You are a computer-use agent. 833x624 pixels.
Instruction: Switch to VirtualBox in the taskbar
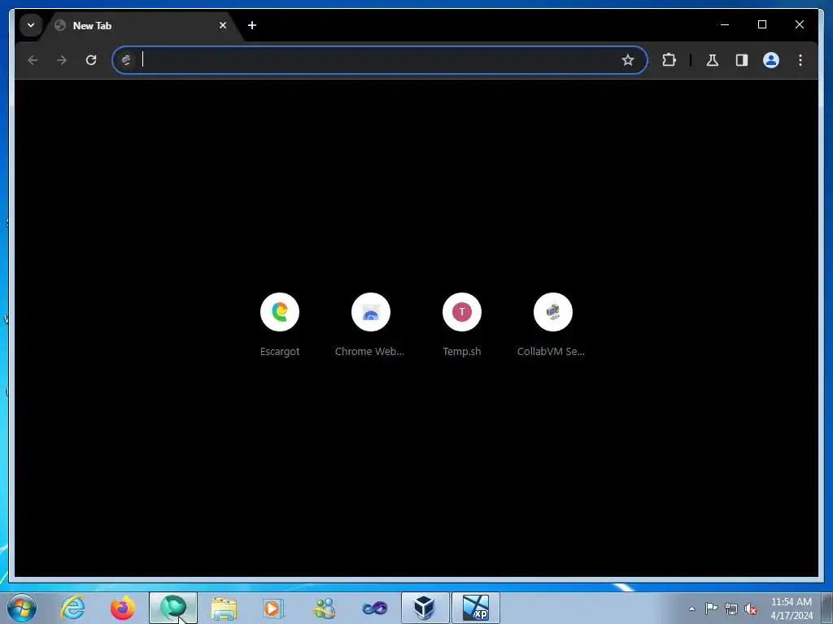click(x=425, y=608)
